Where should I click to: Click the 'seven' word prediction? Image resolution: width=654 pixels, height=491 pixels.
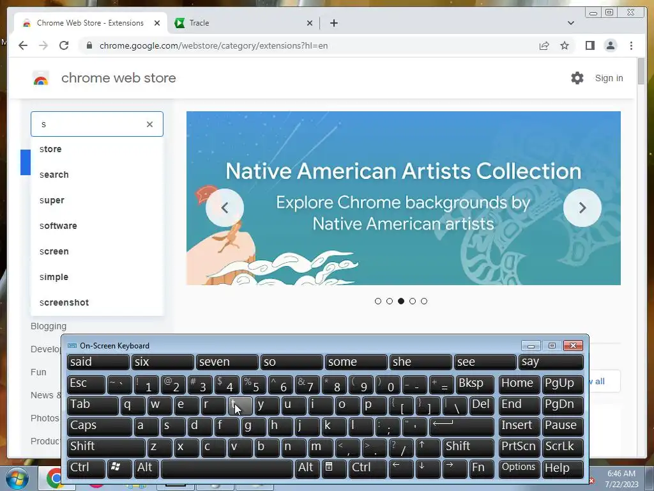click(227, 362)
